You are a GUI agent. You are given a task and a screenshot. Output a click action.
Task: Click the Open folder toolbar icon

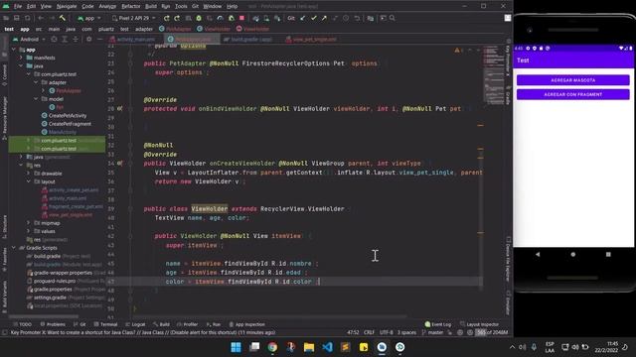tap(6, 18)
